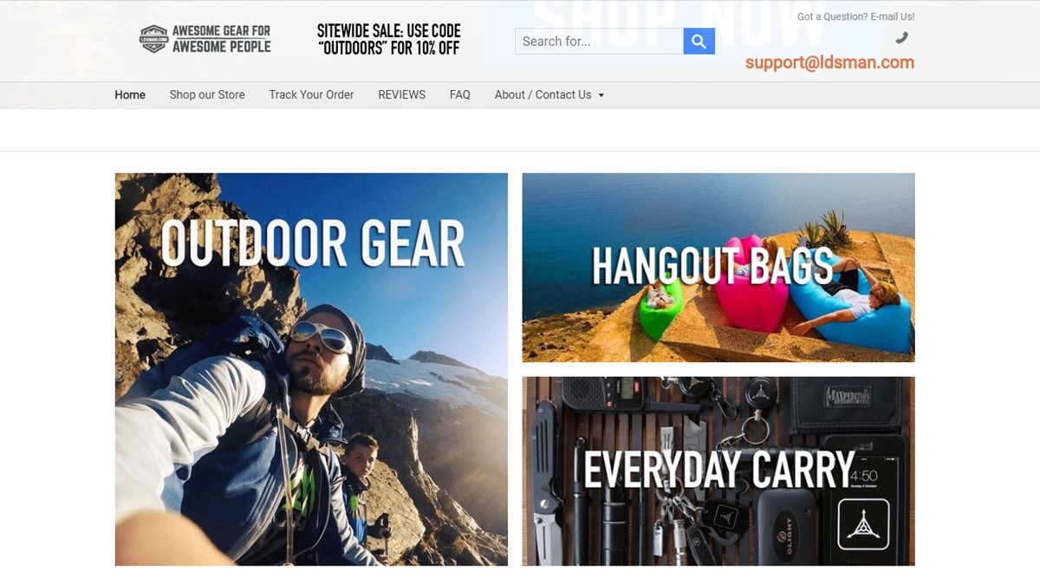
Task: Open the Hangout Bags category banner
Action: pos(718,268)
